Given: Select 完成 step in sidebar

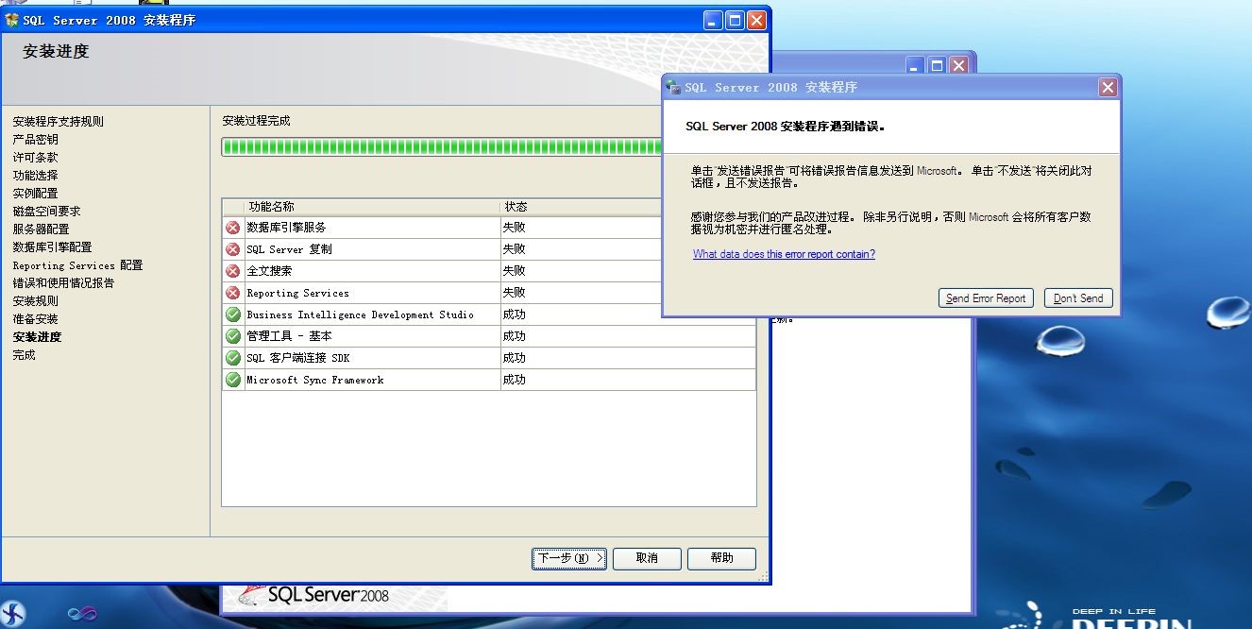Looking at the screenshot, I should pyautogui.click(x=24, y=355).
